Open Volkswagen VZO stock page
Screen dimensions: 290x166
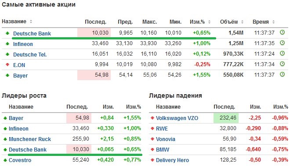click(177, 118)
